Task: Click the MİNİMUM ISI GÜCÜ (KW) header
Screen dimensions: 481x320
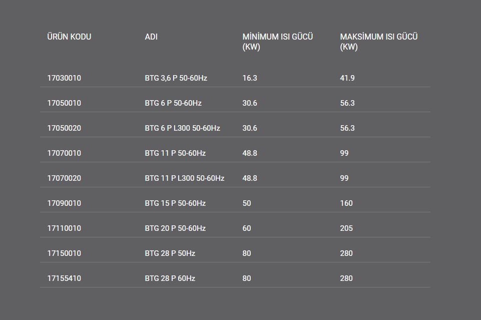Action: point(278,42)
